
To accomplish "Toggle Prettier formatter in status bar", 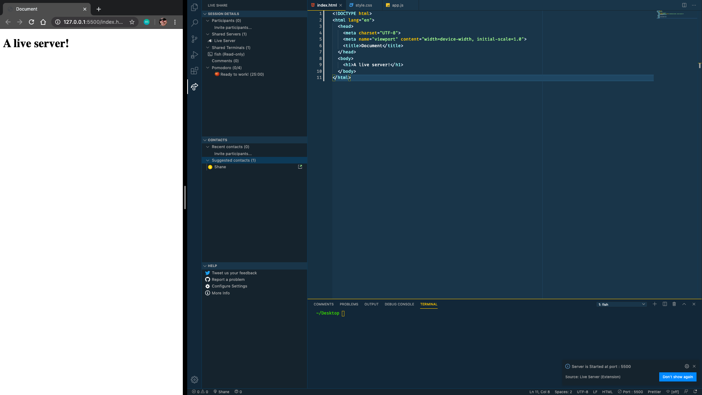I will click(x=654, y=392).
